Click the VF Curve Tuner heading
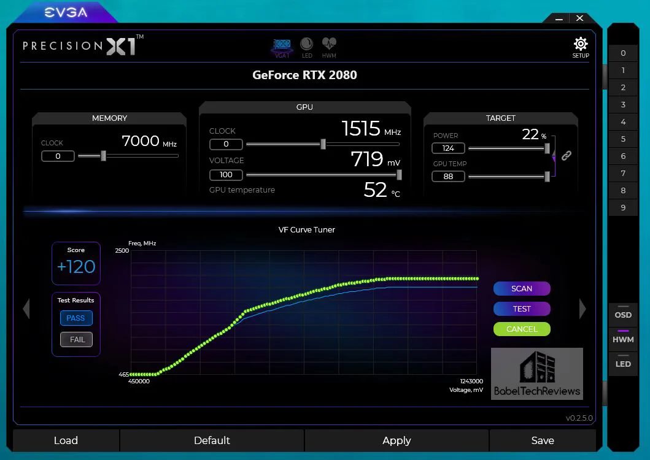The image size is (650, 460). click(307, 229)
